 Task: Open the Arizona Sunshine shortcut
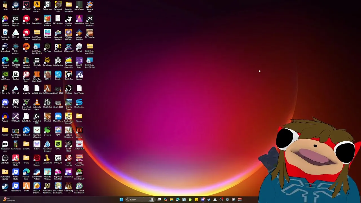pyautogui.click(x=79, y=35)
